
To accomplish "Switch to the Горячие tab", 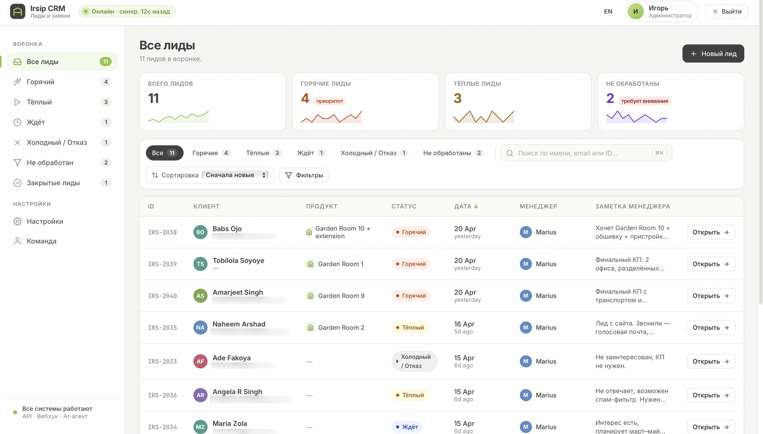I will 211,153.
